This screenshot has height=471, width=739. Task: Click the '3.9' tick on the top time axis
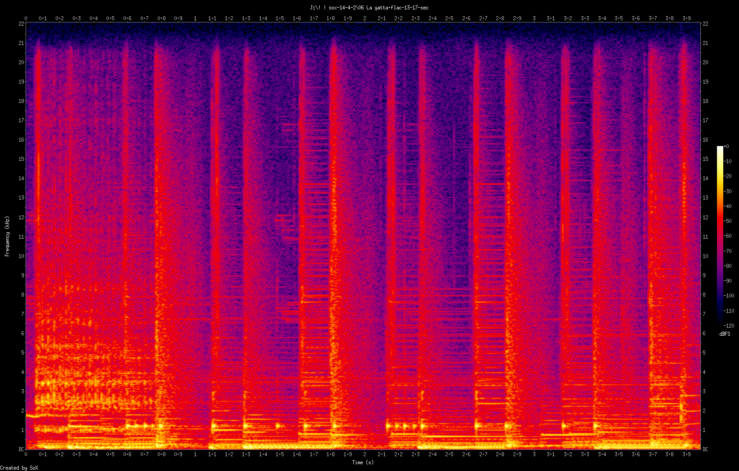[x=686, y=18]
